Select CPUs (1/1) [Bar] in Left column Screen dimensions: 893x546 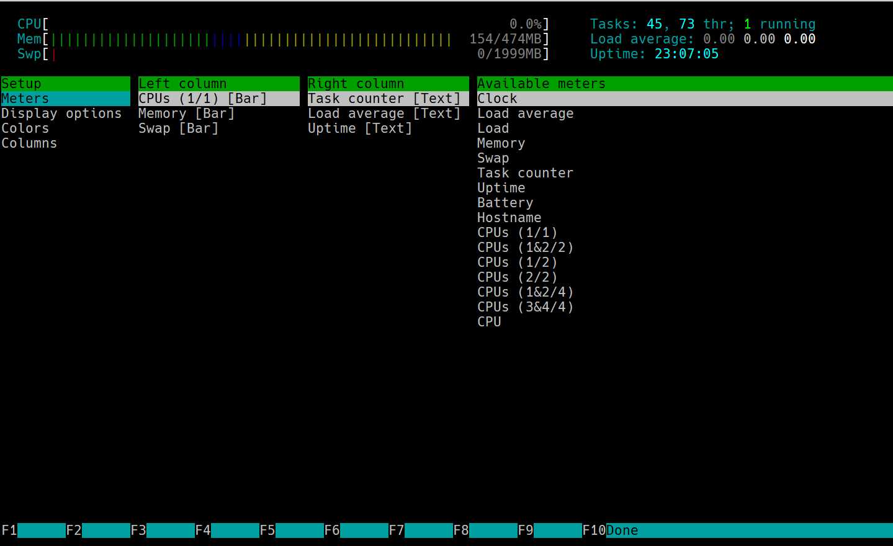tap(218, 99)
